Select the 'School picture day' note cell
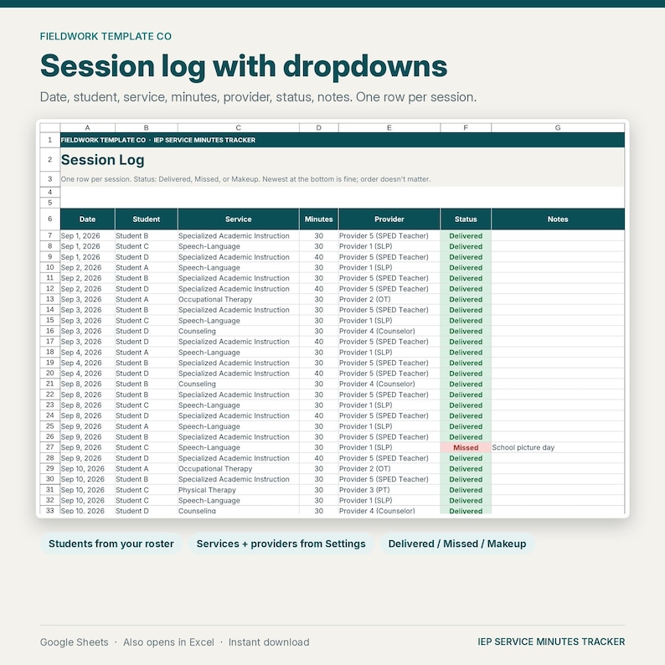This screenshot has width=665, height=665. pos(558,447)
